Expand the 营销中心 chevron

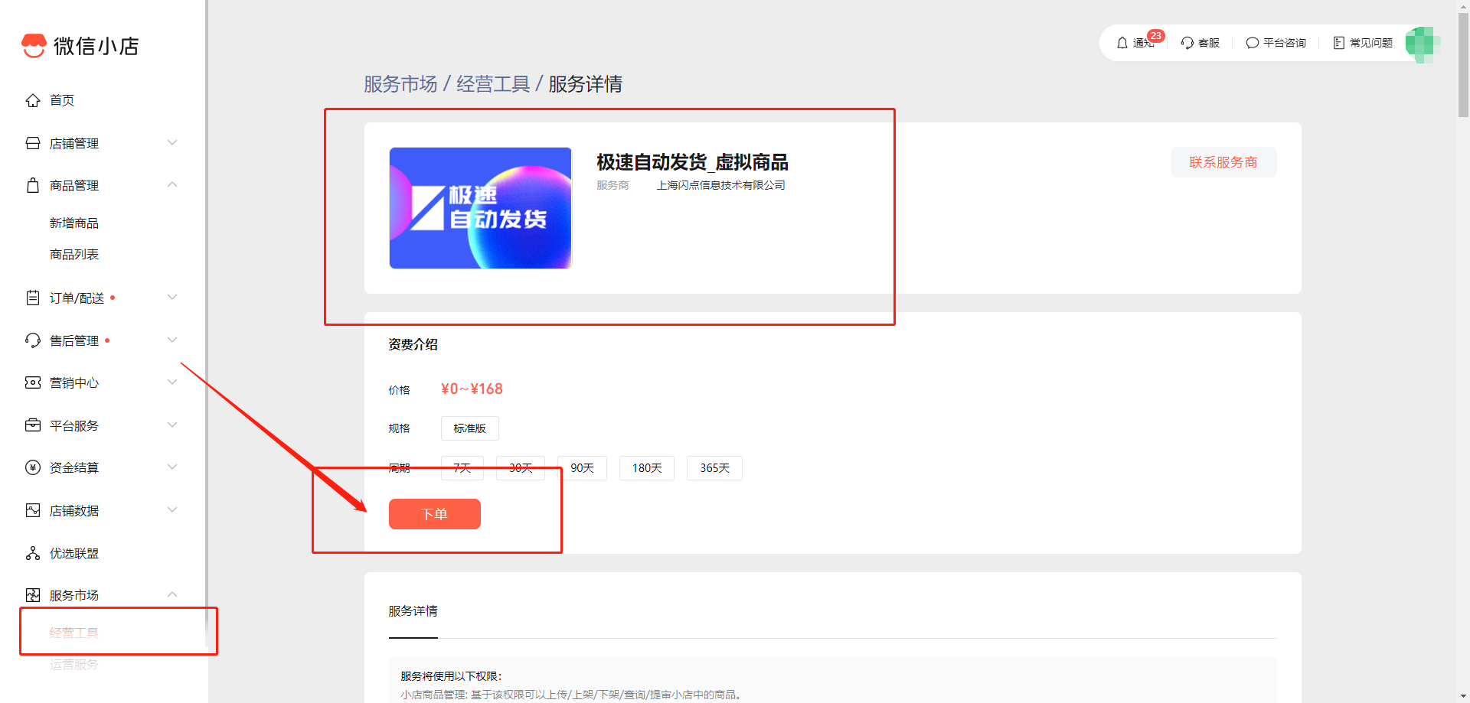click(172, 382)
